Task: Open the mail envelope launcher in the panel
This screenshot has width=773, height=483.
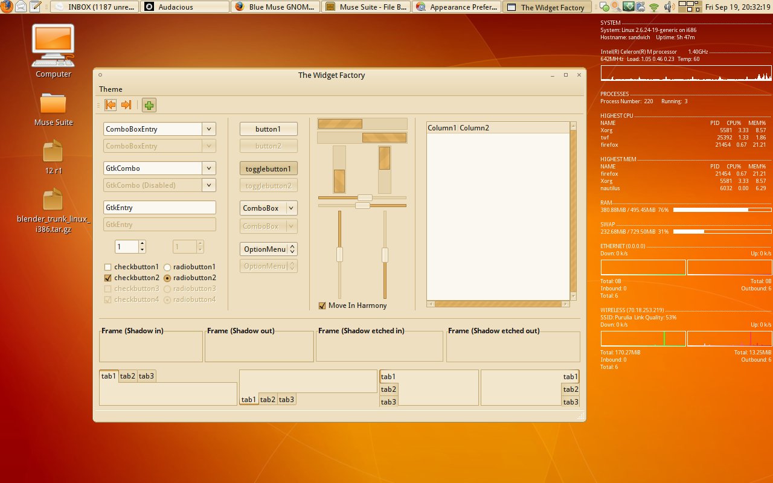Action: pyautogui.click(x=21, y=7)
